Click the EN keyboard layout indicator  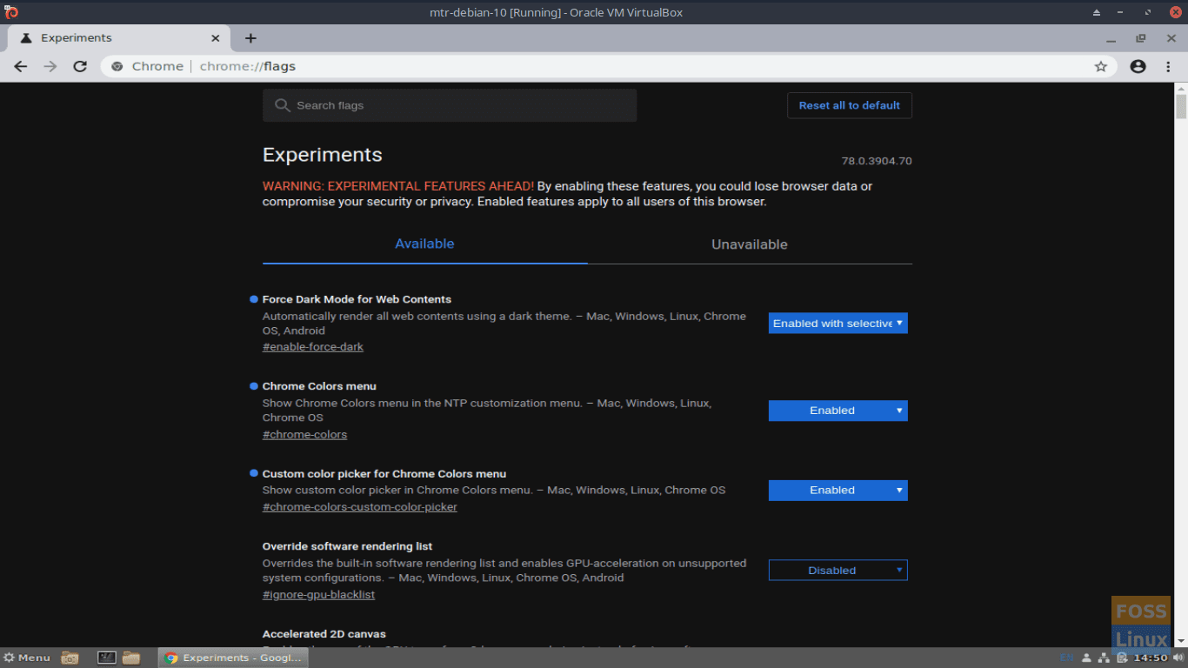1067,658
